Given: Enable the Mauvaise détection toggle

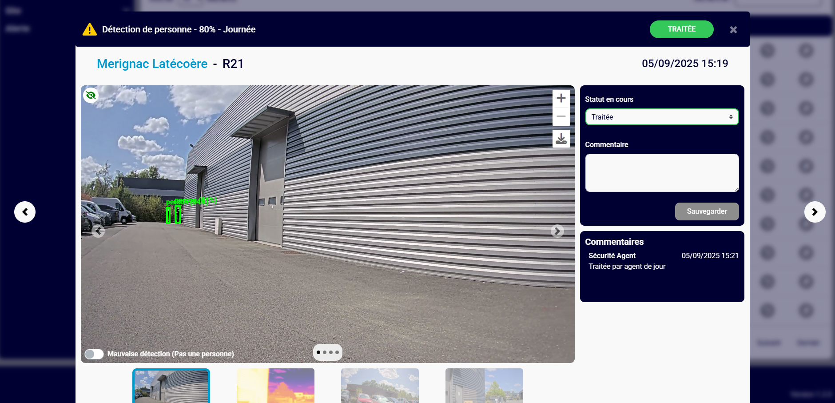Looking at the screenshot, I should tap(94, 354).
